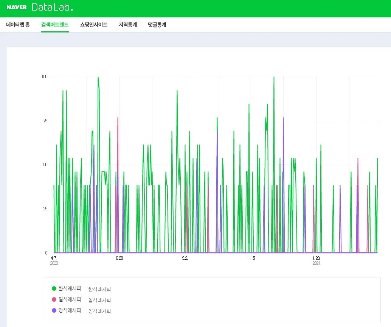The image size is (391, 327).
Task: Switch to 지역통계 tab
Action: pyautogui.click(x=128, y=25)
